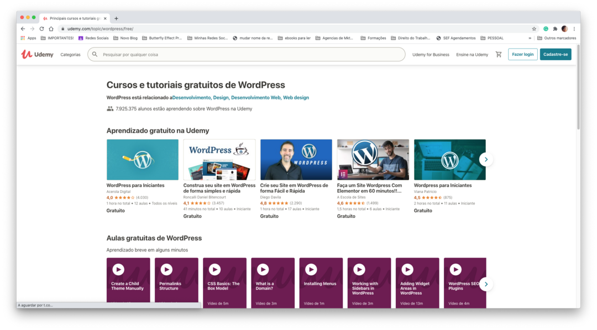Open Viana Patricio Wordpress para Iniciantes thumbnail

pyautogui.click(x=449, y=160)
